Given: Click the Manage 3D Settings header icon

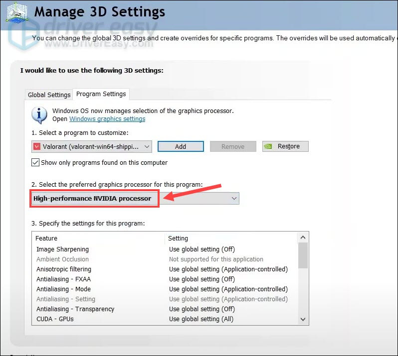Looking at the screenshot, I should tap(17, 12).
